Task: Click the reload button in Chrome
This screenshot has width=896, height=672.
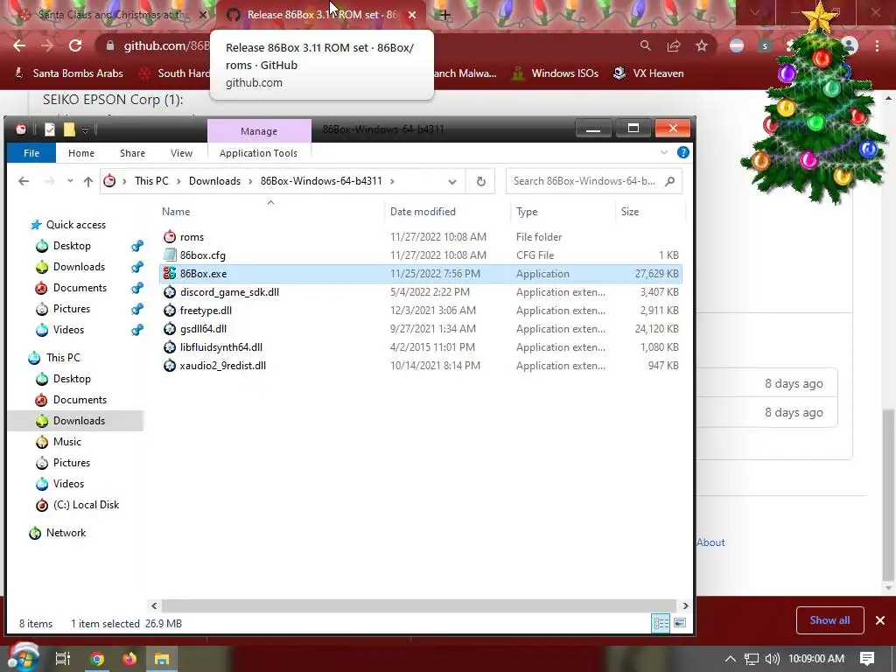Action: 75,45
